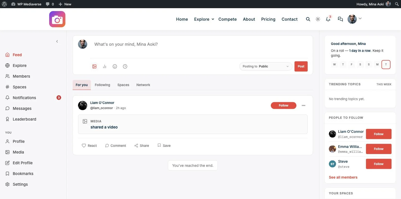
Task: Toggle light/dark theme sun icon
Action: (x=318, y=19)
